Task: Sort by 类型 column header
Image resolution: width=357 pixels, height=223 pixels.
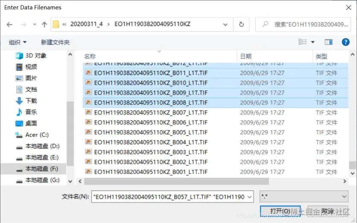Action: (x=322, y=56)
